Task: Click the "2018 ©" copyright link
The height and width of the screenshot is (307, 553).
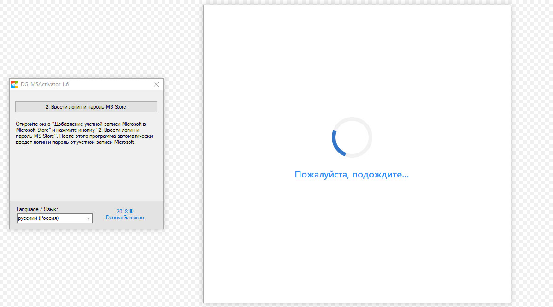Action: (x=124, y=212)
